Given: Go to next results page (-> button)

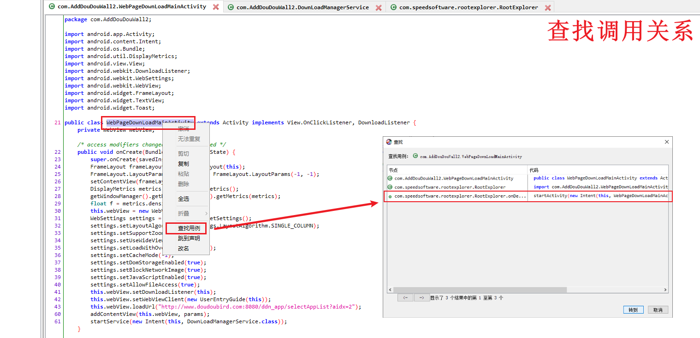Looking at the screenshot, I should pos(421,298).
